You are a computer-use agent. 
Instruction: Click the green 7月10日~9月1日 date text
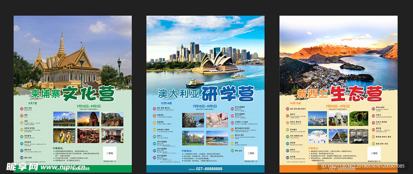(x=88, y=106)
